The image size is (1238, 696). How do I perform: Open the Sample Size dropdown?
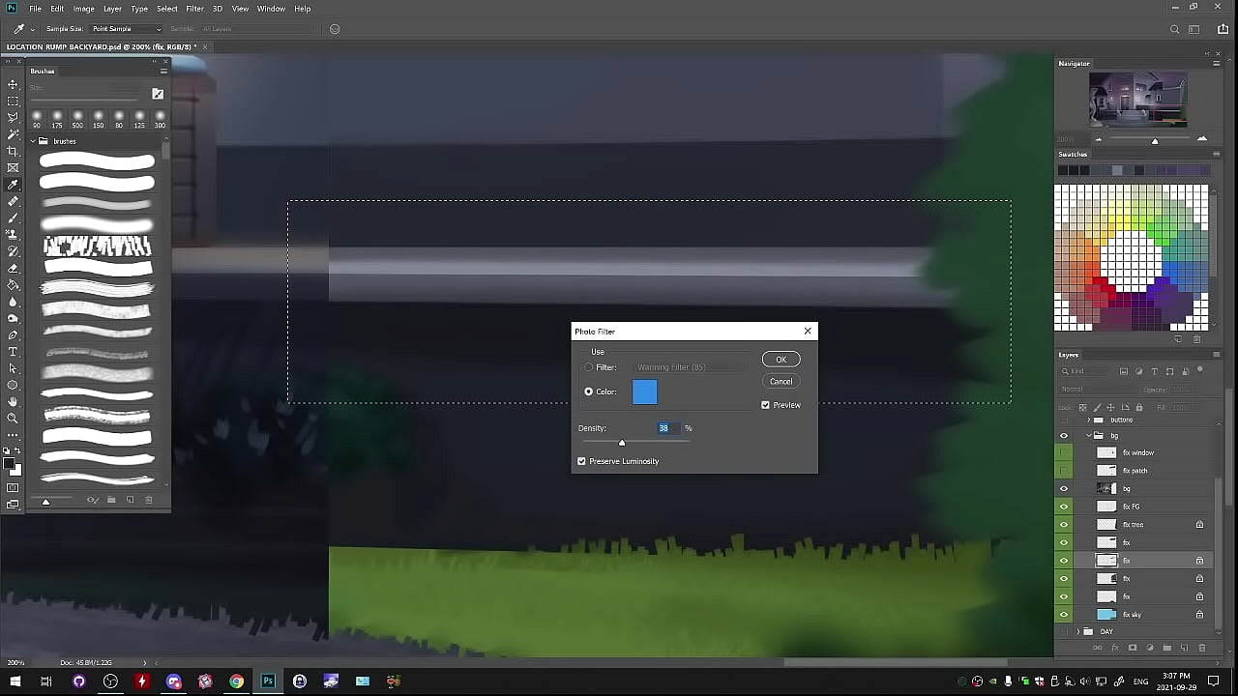pyautogui.click(x=126, y=29)
